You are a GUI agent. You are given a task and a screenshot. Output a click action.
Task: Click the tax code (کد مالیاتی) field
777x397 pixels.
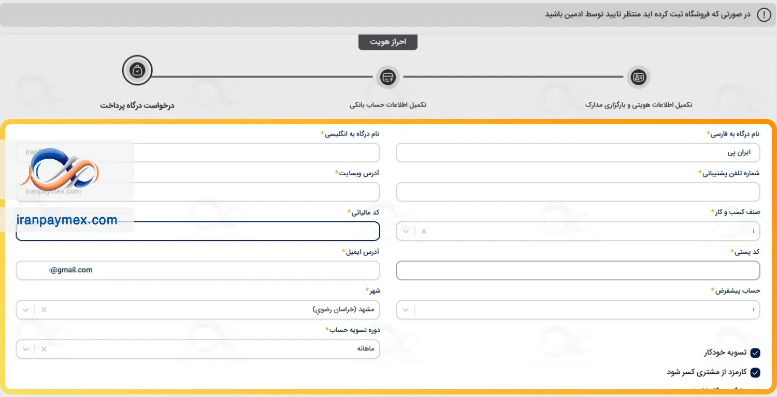pyautogui.click(x=198, y=231)
